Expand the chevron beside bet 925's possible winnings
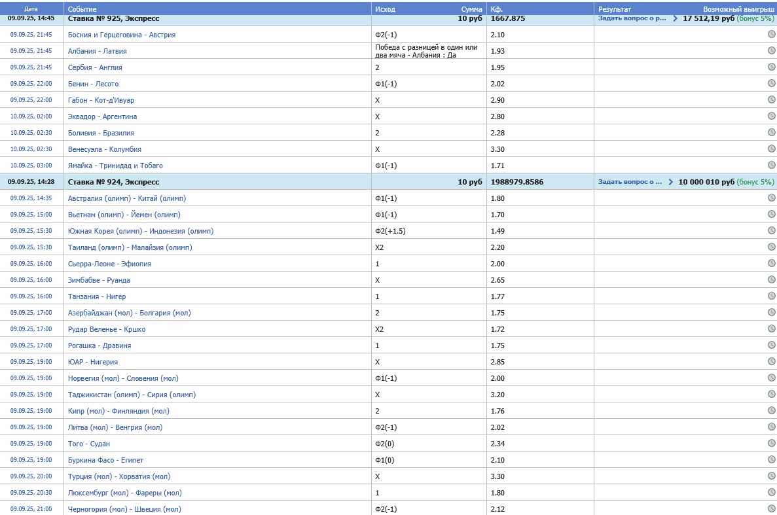The width and height of the screenshot is (777, 515). (676, 18)
